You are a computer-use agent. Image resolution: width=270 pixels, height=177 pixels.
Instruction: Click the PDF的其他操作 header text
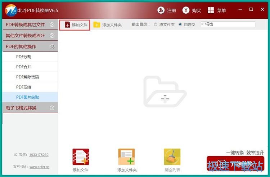tap(21, 46)
